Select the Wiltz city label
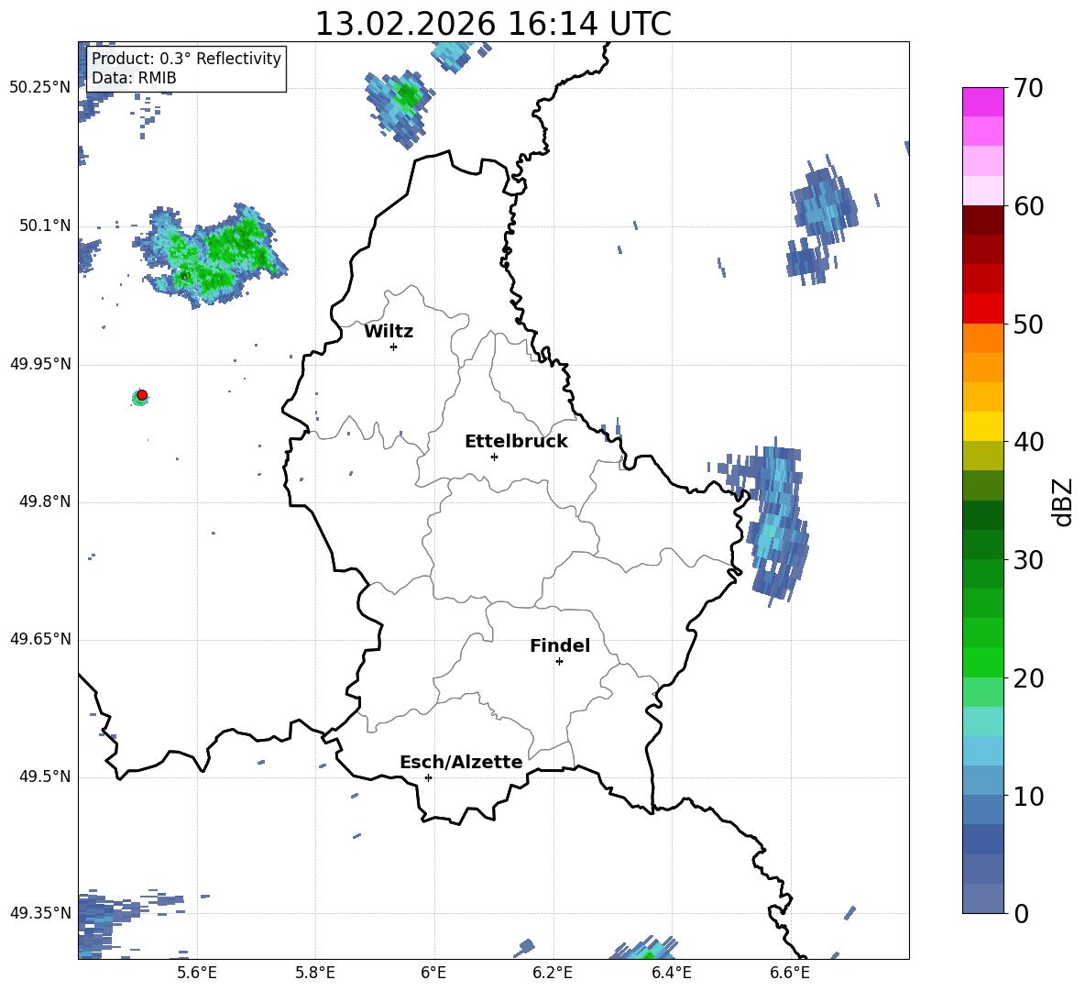This screenshot has width=1085, height=991. pyautogui.click(x=389, y=332)
